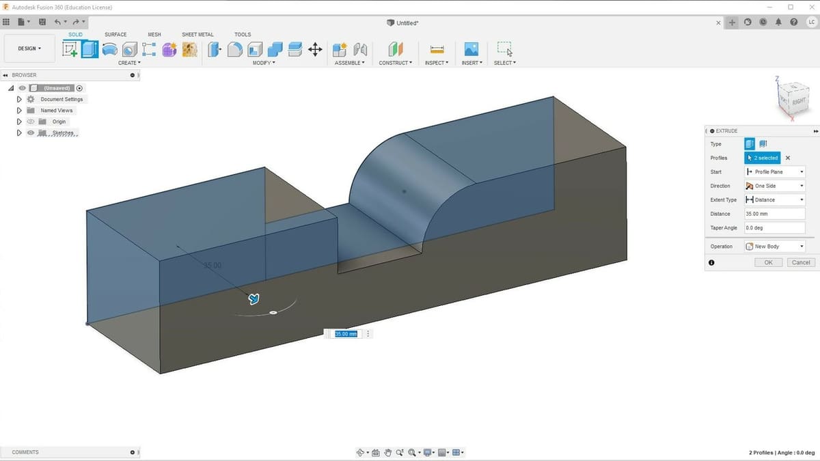Select the New Component tool

(x=340, y=49)
